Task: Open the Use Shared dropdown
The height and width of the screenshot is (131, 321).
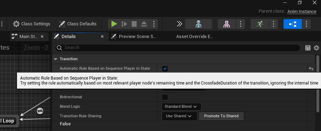Action: (179, 116)
